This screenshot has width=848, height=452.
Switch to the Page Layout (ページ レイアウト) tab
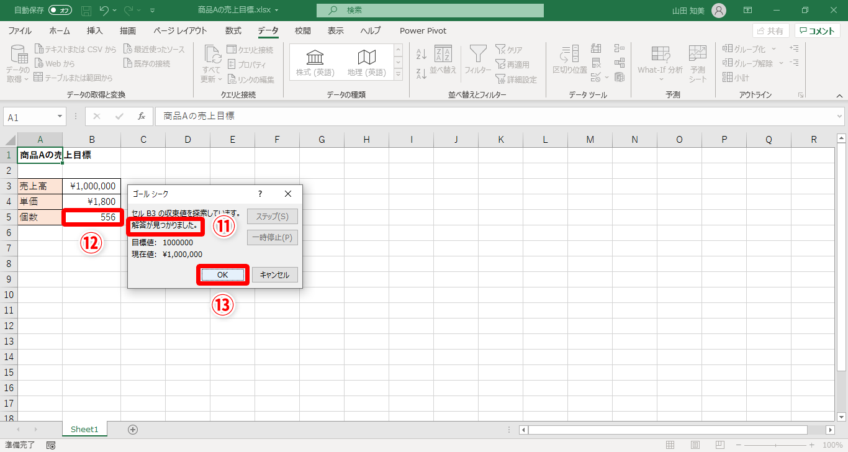click(180, 31)
